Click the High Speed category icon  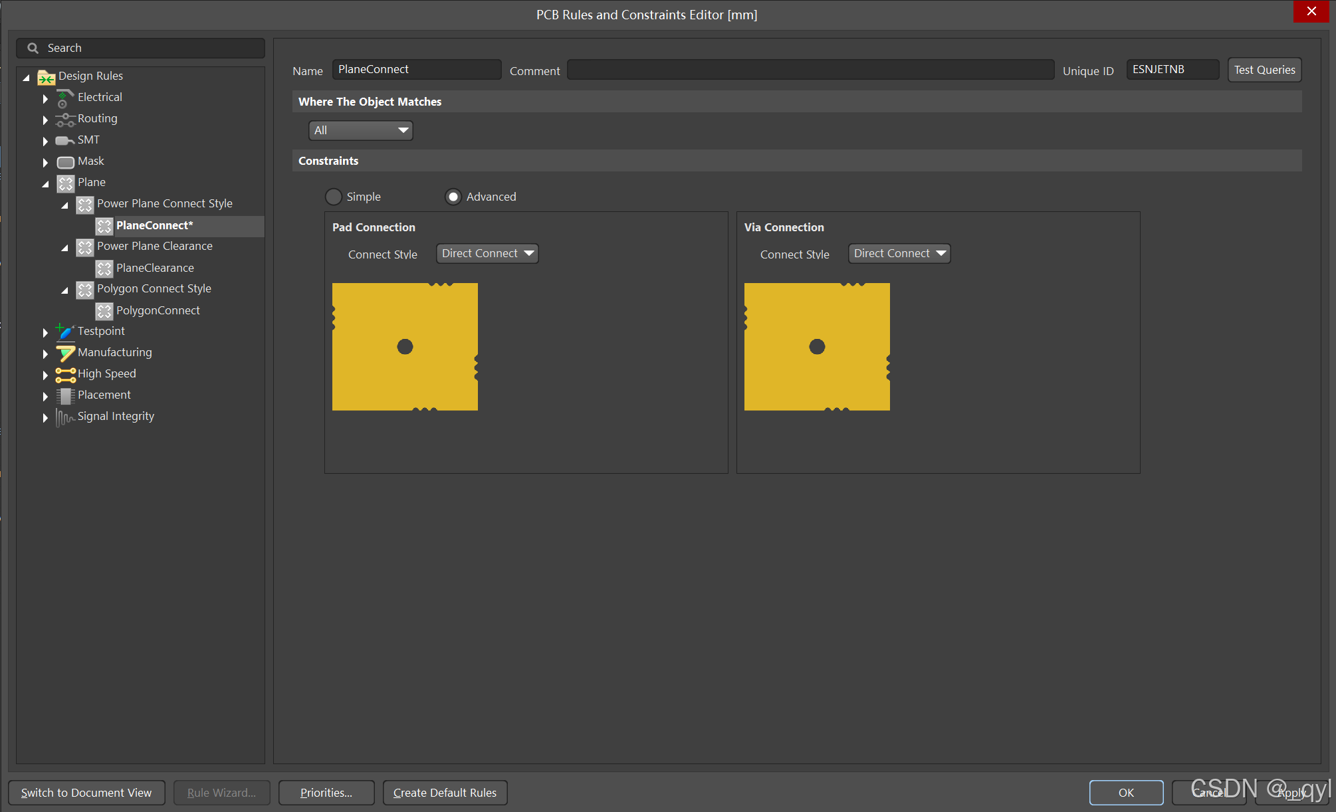click(x=64, y=374)
